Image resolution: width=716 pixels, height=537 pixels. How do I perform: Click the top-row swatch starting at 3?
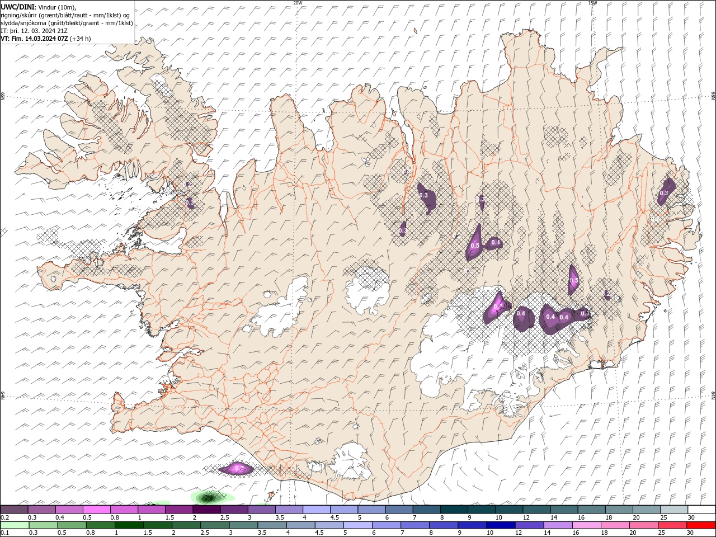261,510
